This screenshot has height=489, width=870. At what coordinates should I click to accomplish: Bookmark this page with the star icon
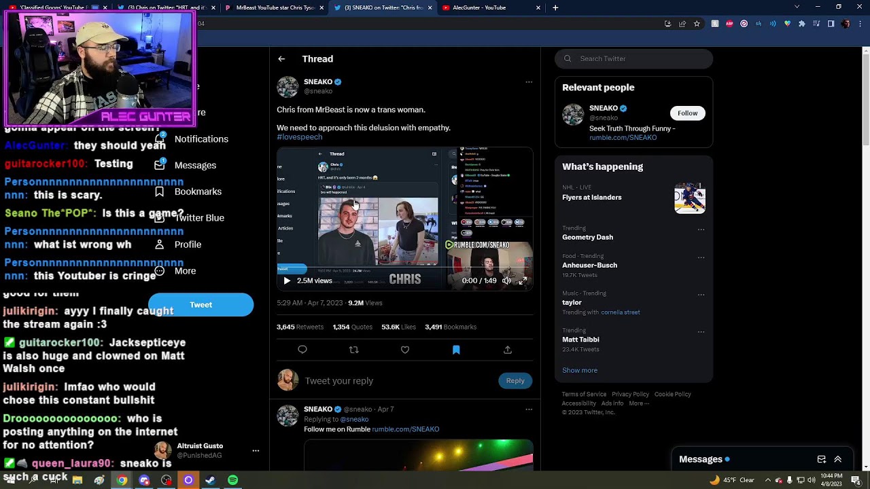[697, 24]
